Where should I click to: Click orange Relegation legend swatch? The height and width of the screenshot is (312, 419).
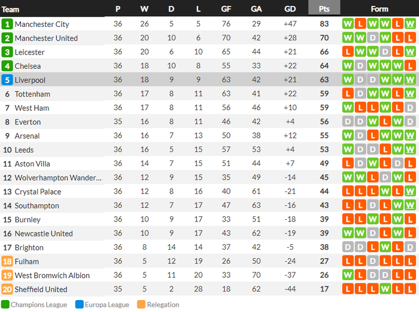coord(141,305)
